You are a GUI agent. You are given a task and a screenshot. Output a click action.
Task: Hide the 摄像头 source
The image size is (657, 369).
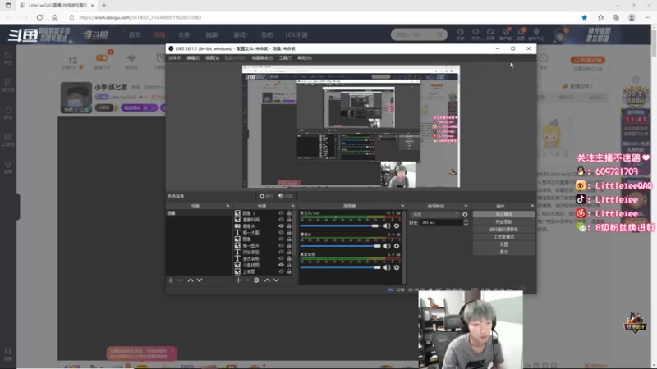click(x=281, y=226)
